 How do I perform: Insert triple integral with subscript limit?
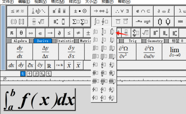tap(112, 56)
